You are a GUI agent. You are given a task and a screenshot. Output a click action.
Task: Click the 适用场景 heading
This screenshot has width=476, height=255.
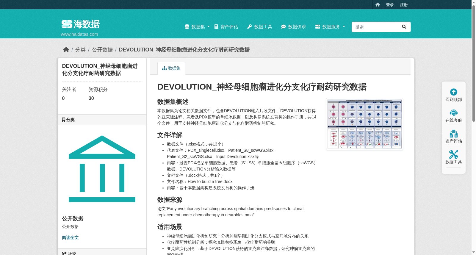pyautogui.click(x=170, y=227)
